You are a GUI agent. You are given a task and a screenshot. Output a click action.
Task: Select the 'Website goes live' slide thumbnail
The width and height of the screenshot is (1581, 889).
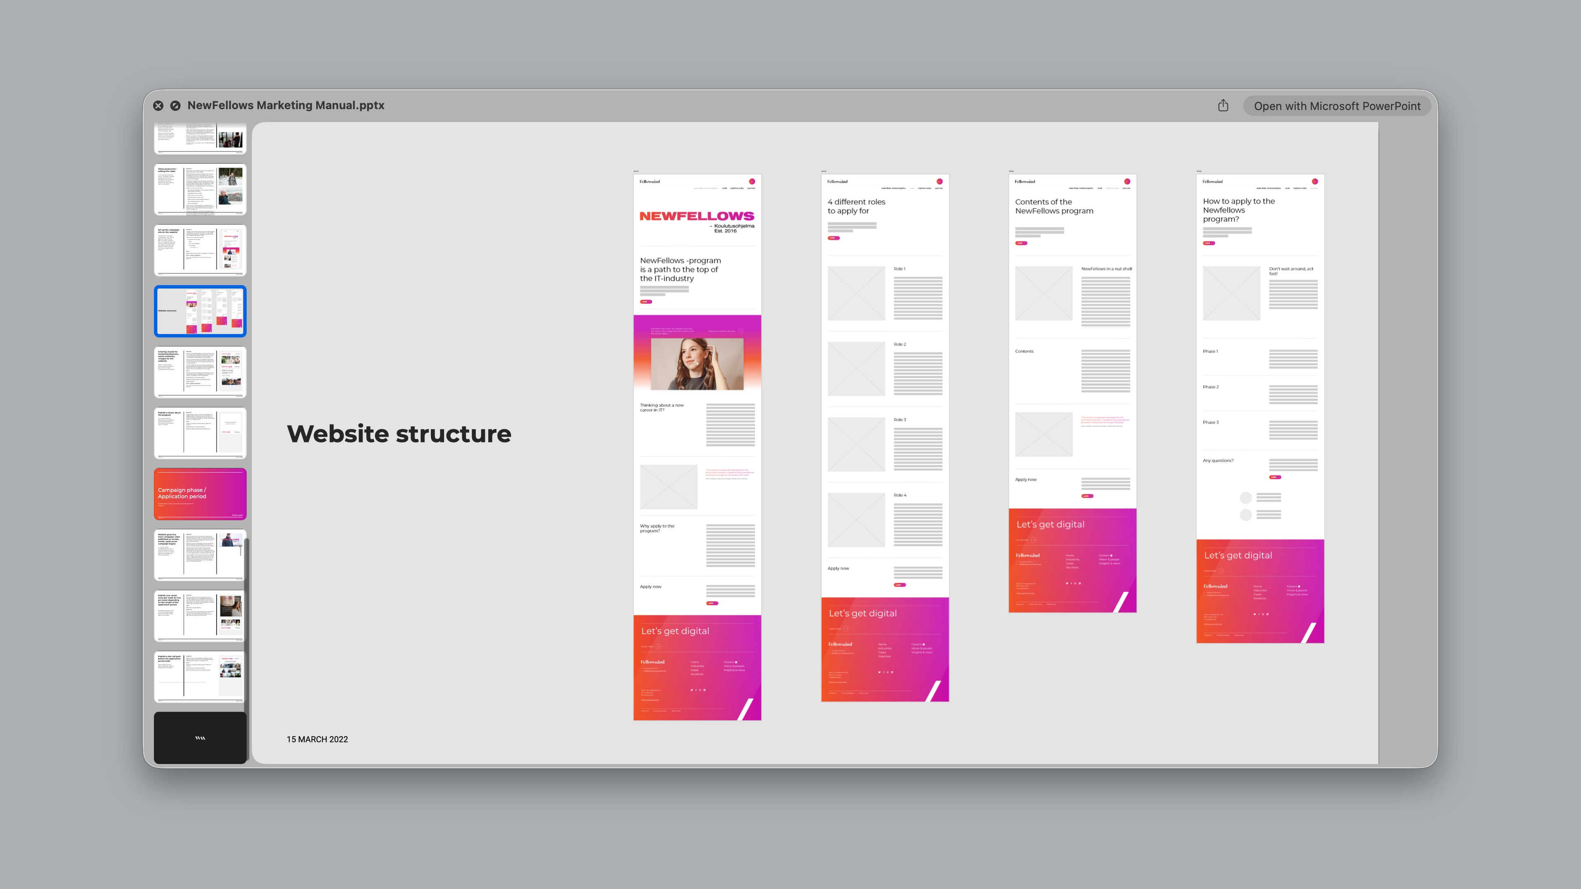pos(200,555)
